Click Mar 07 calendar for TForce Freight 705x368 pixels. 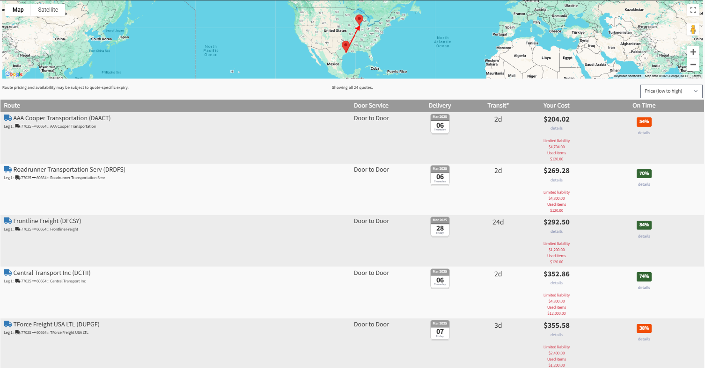[440, 330]
